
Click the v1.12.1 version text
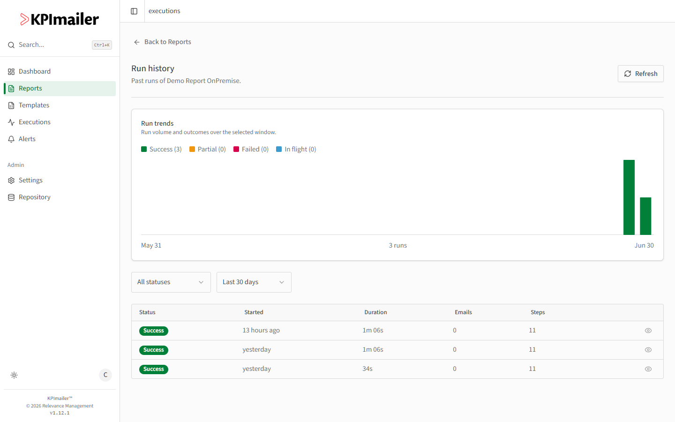pyautogui.click(x=60, y=413)
